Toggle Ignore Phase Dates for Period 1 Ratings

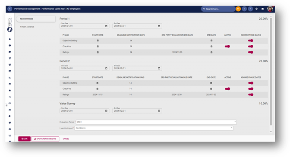[x=251, y=52]
